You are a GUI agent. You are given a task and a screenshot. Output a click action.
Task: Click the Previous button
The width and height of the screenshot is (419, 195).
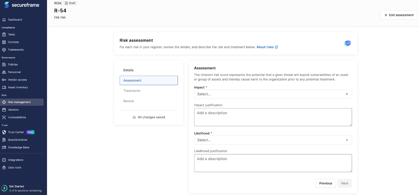(x=326, y=183)
